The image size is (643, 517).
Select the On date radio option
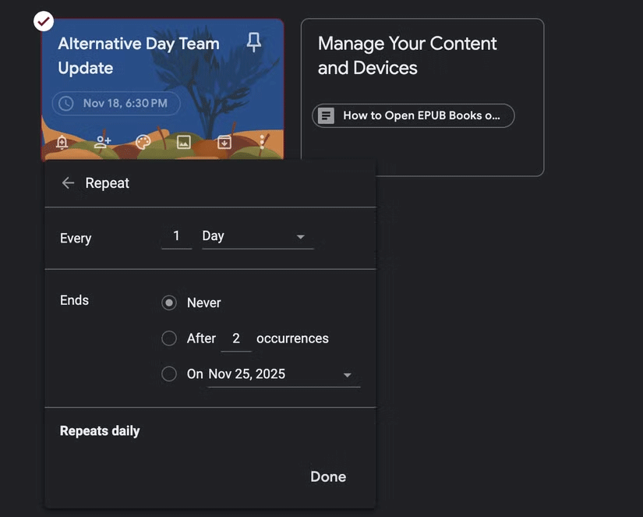[169, 374]
